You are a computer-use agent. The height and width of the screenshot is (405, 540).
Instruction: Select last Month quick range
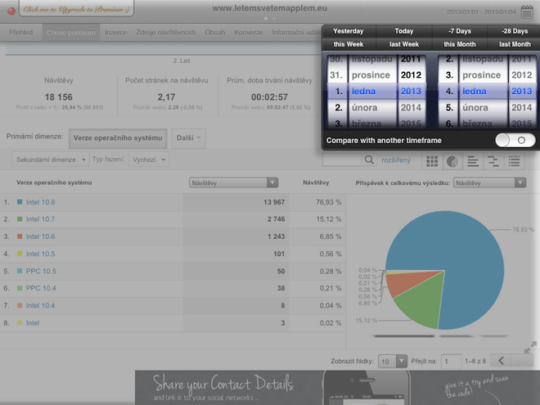tap(515, 44)
